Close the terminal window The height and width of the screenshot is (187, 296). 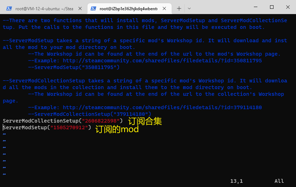(x=288, y=7)
